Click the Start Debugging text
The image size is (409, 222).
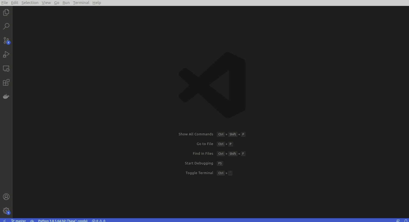click(199, 163)
